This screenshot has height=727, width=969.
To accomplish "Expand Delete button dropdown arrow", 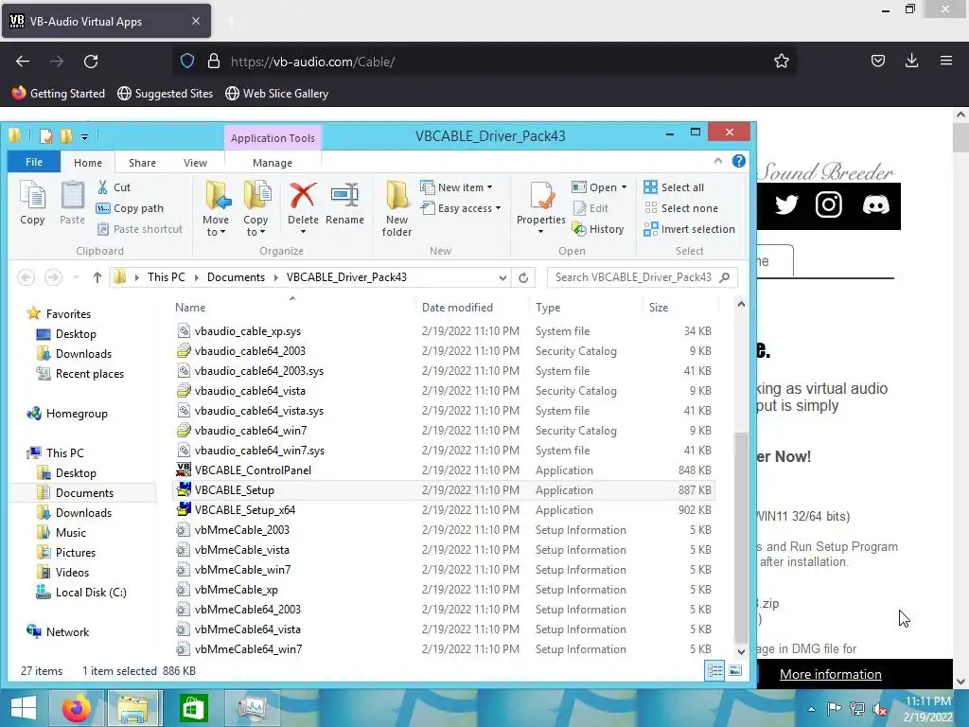I will pyautogui.click(x=303, y=232).
